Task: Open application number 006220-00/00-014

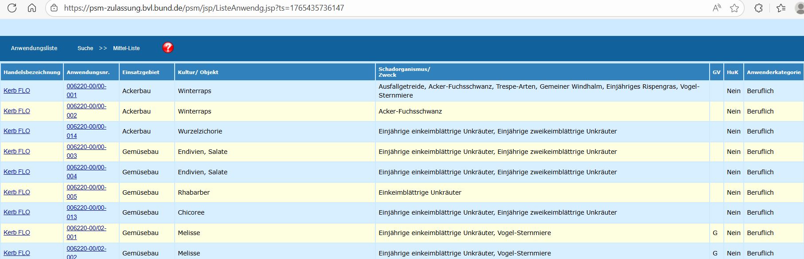Action: point(86,131)
